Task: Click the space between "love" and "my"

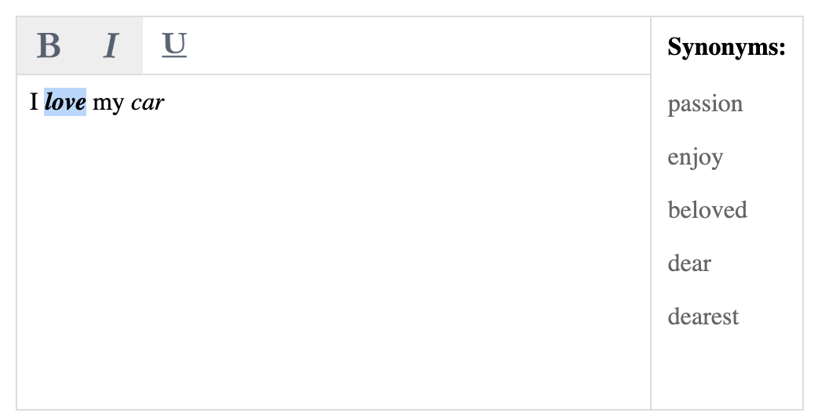Action: tap(89, 103)
